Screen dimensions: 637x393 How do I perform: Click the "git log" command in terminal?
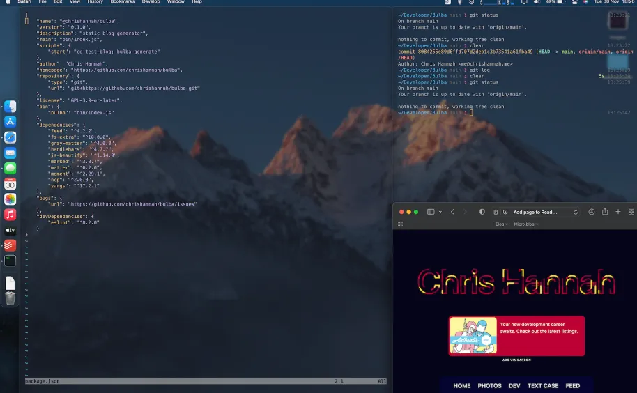pyautogui.click(x=479, y=70)
